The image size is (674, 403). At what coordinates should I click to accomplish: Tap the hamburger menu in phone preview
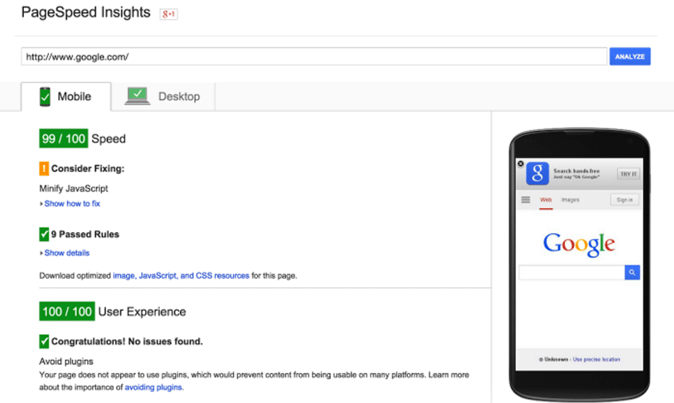click(525, 200)
